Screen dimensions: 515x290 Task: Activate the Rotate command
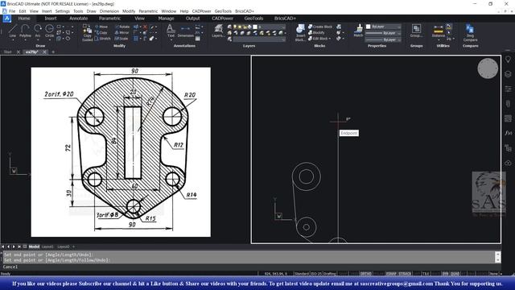pos(122,27)
